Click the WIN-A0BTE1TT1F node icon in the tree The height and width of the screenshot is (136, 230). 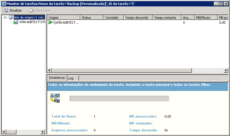pos(16,22)
